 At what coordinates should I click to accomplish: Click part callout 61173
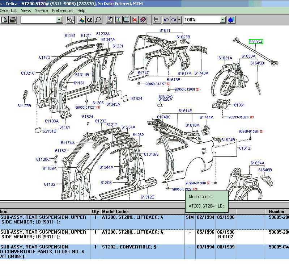click(44, 57)
